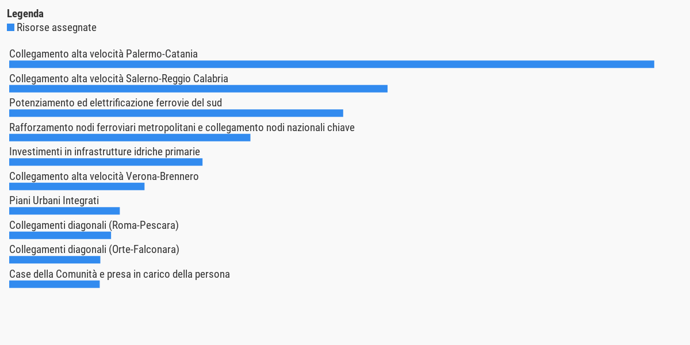Select the ferrovie del sud bar
Screen dimensions: 690x345
(x=176, y=113)
